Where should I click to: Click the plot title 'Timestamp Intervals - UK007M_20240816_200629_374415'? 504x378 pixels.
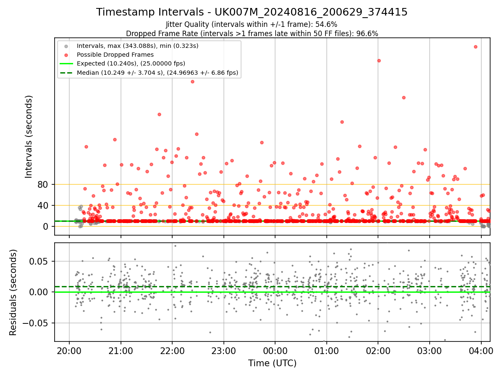click(x=252, y=12)
